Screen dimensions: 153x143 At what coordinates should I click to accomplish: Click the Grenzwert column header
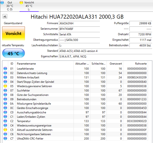click(x=115, y=63)
